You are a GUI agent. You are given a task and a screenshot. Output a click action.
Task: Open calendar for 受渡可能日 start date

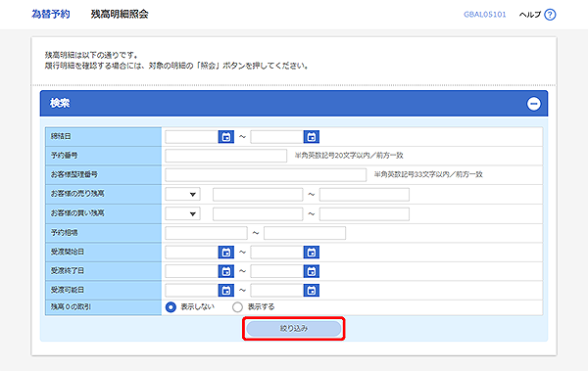pyautogui.click(x=225, y=291)
